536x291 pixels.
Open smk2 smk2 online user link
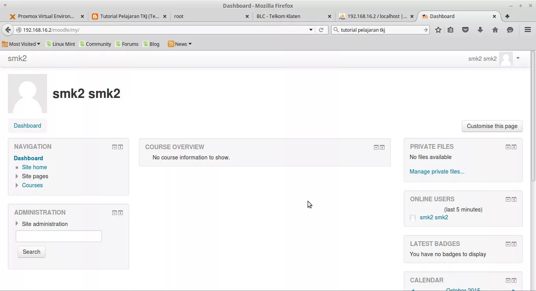pyautogui.click(x=434, y=217)
